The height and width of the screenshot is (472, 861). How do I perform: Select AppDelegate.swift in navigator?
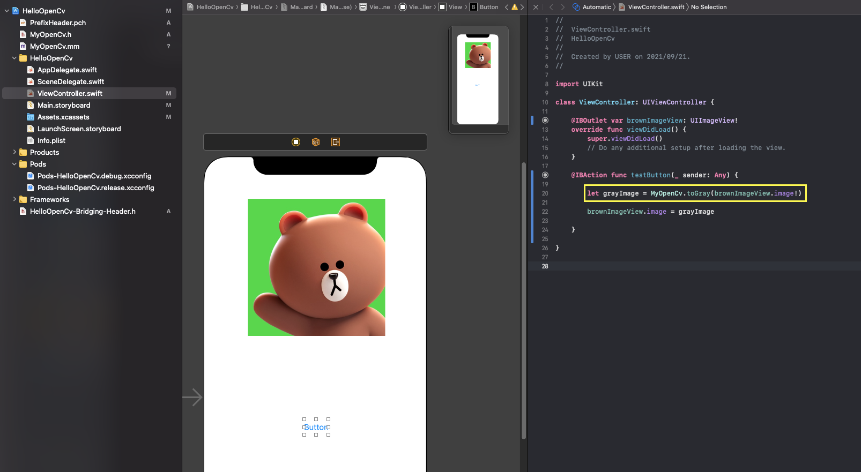click(67, 70)
